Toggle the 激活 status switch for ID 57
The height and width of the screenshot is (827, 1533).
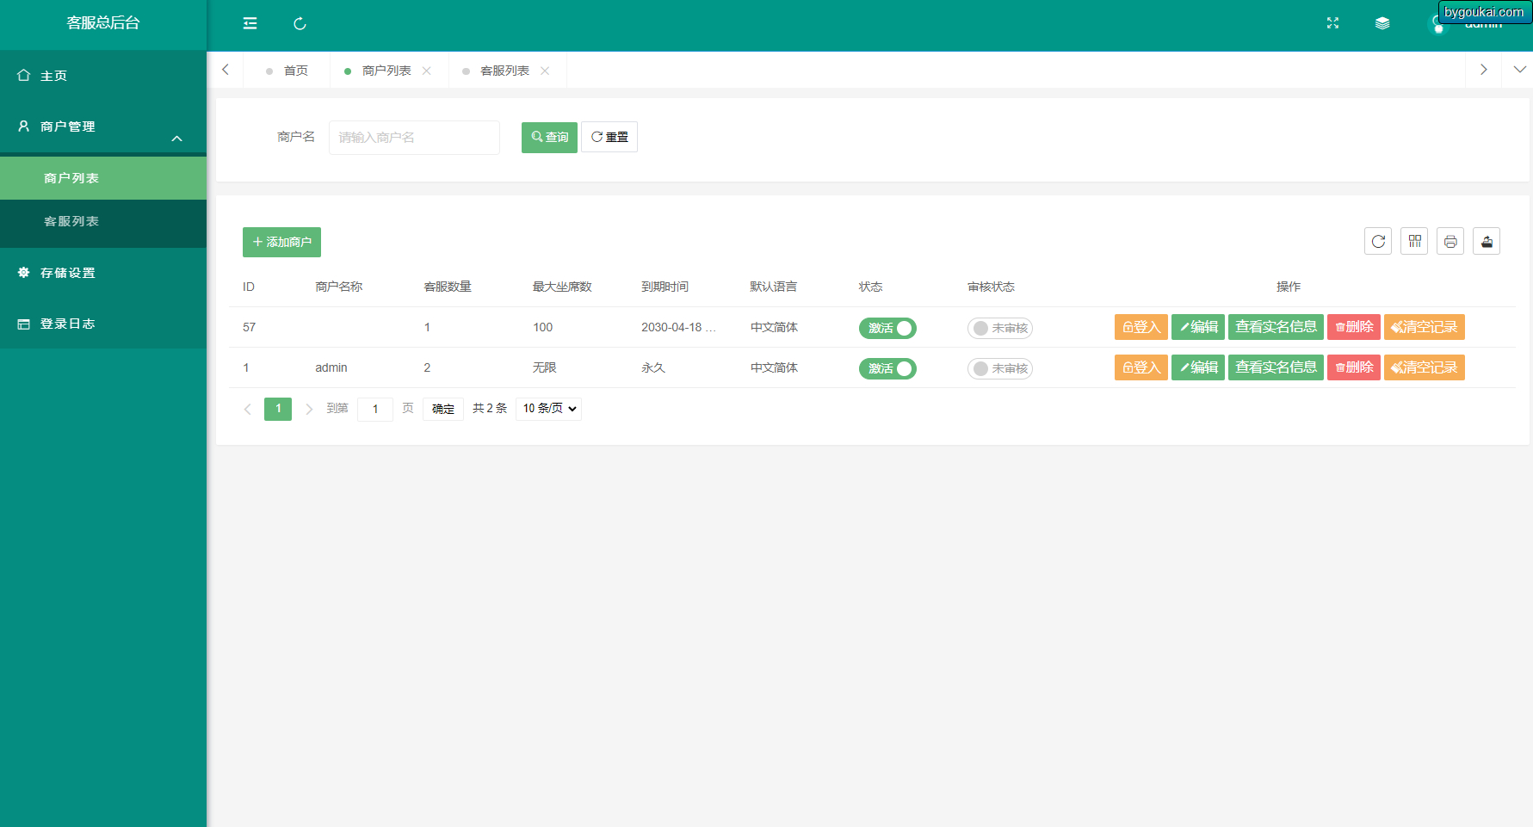887,328
